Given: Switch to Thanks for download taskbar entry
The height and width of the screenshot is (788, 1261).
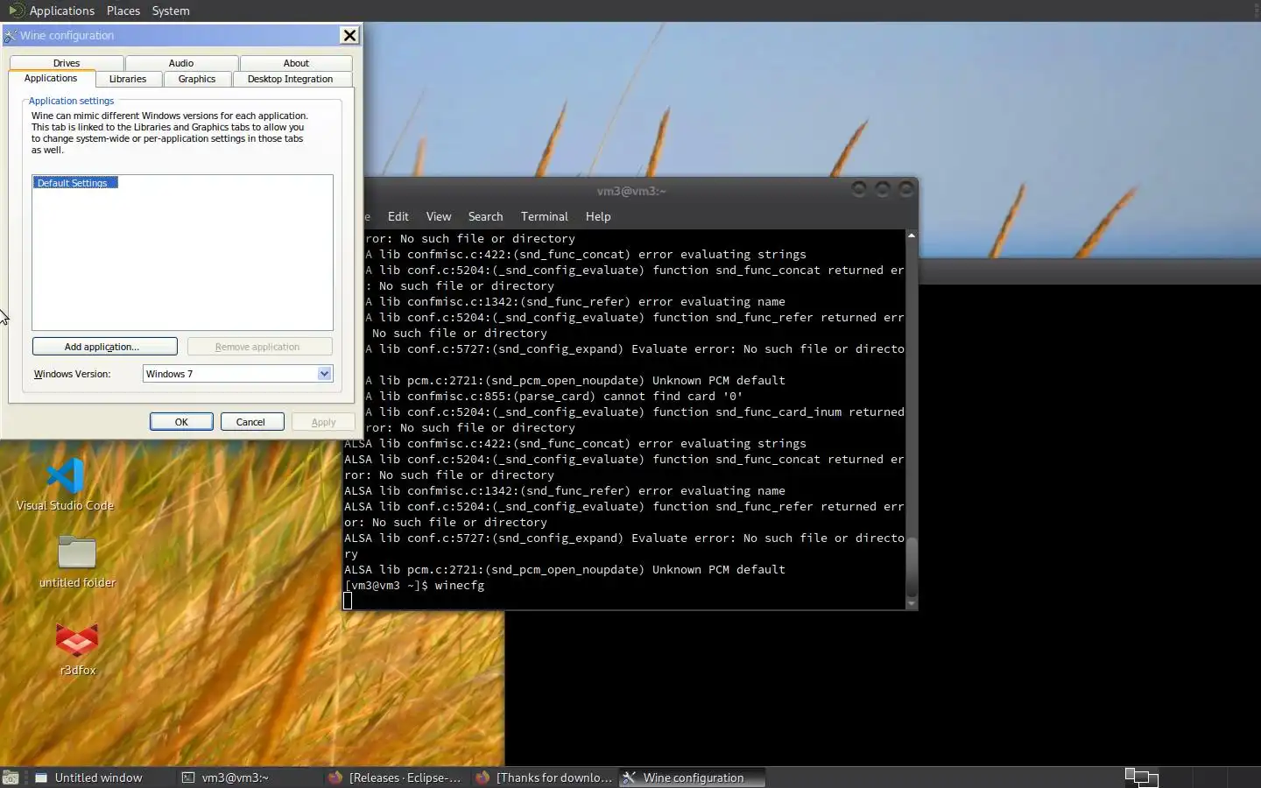Looking at the screenshot, I should [x=544, y=777].
